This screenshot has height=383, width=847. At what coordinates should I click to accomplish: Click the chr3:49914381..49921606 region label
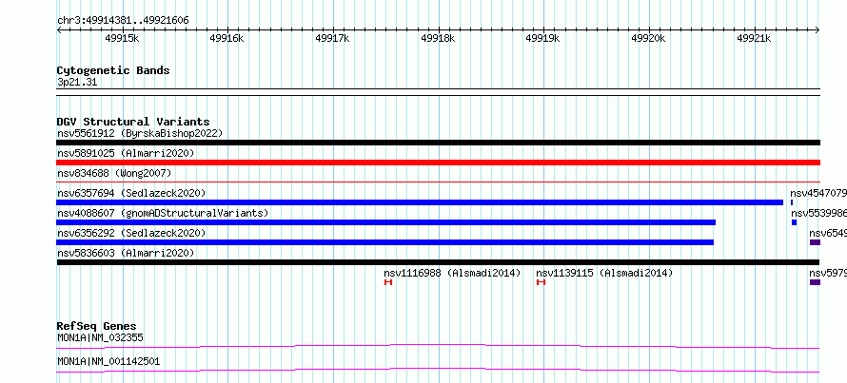click(x=123, y=21)
